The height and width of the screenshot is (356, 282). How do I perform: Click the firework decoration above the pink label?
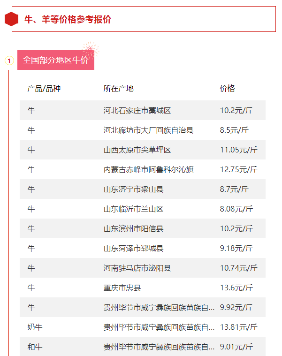click(89, 49)
